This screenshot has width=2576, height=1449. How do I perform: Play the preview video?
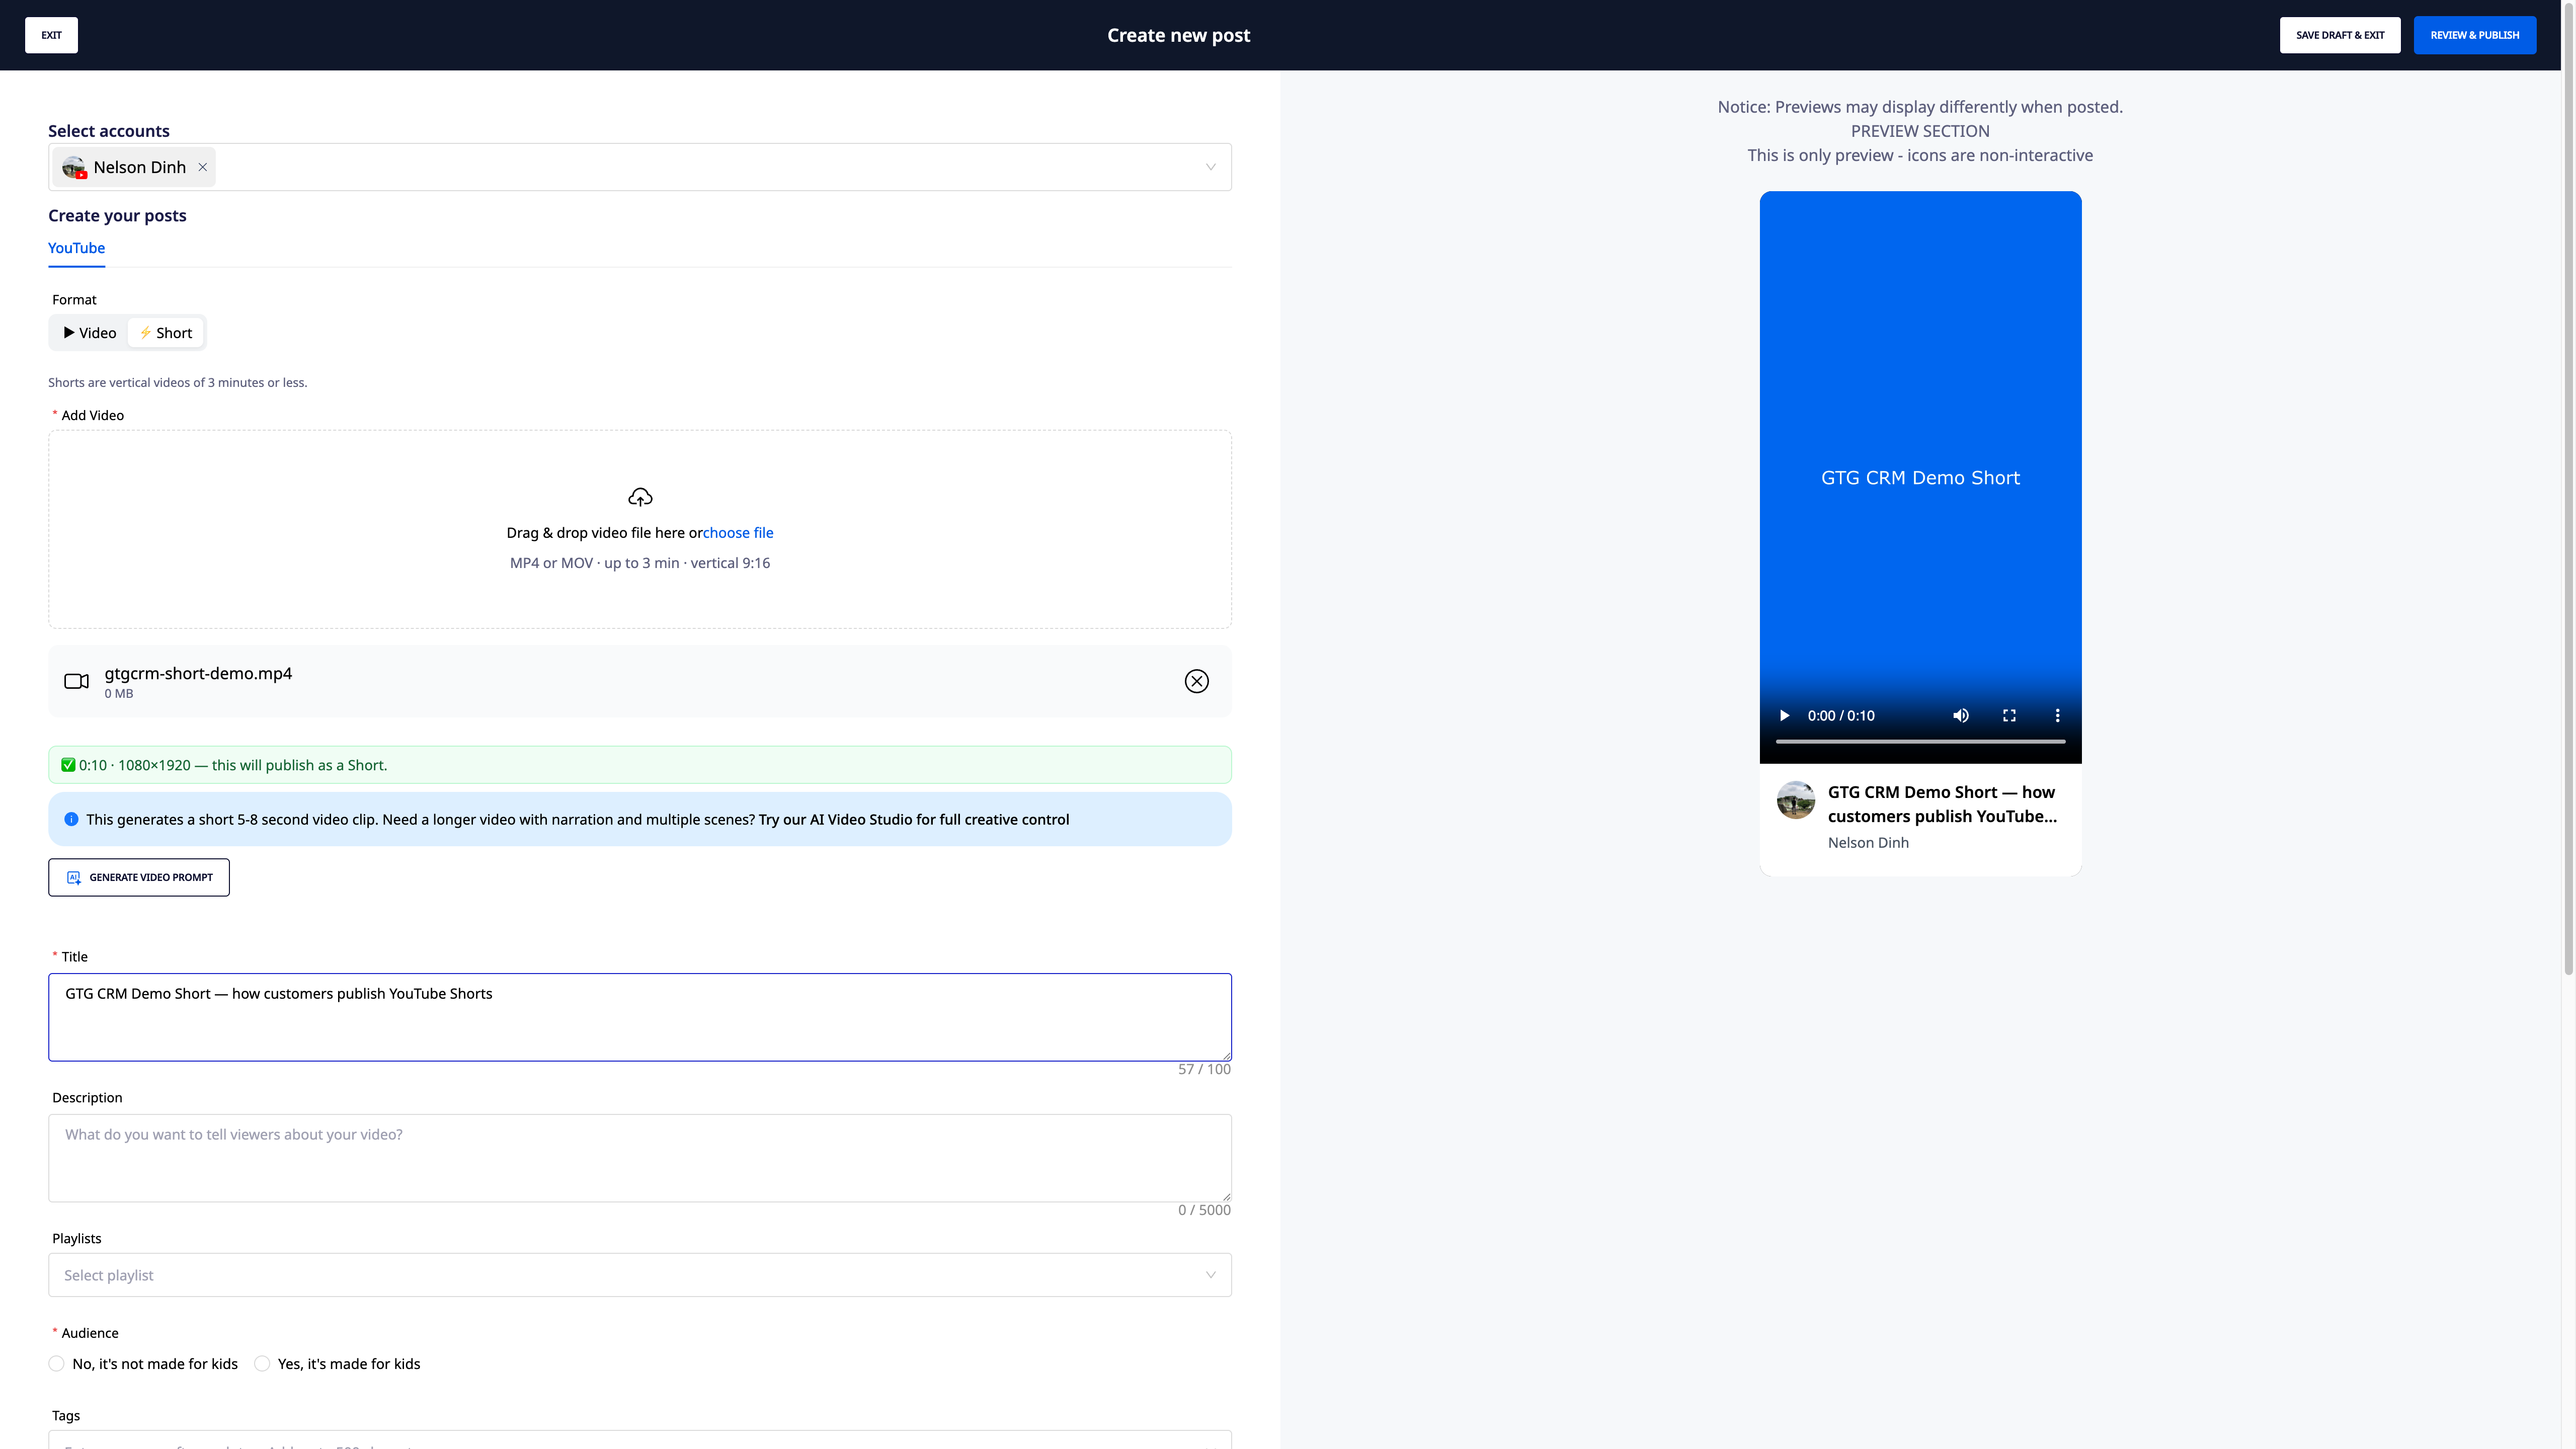tap(1784, 716)
